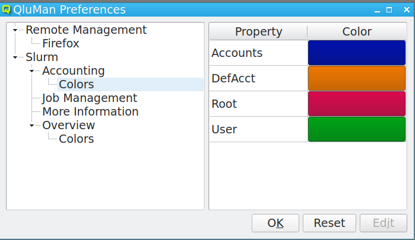Collapse the Overview tree node
Image resolution: width=415 pixels, height=240 pixels.
(x=31, y=125)
